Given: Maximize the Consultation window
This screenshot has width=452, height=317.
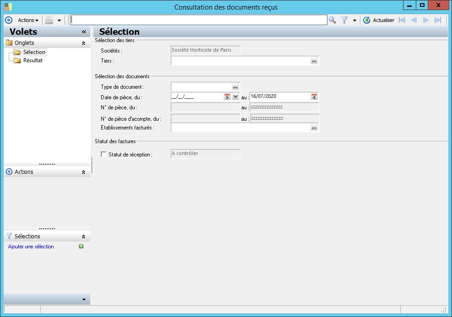Looking at the screenshot, I should pyautogui.click(x=422, y=5).
